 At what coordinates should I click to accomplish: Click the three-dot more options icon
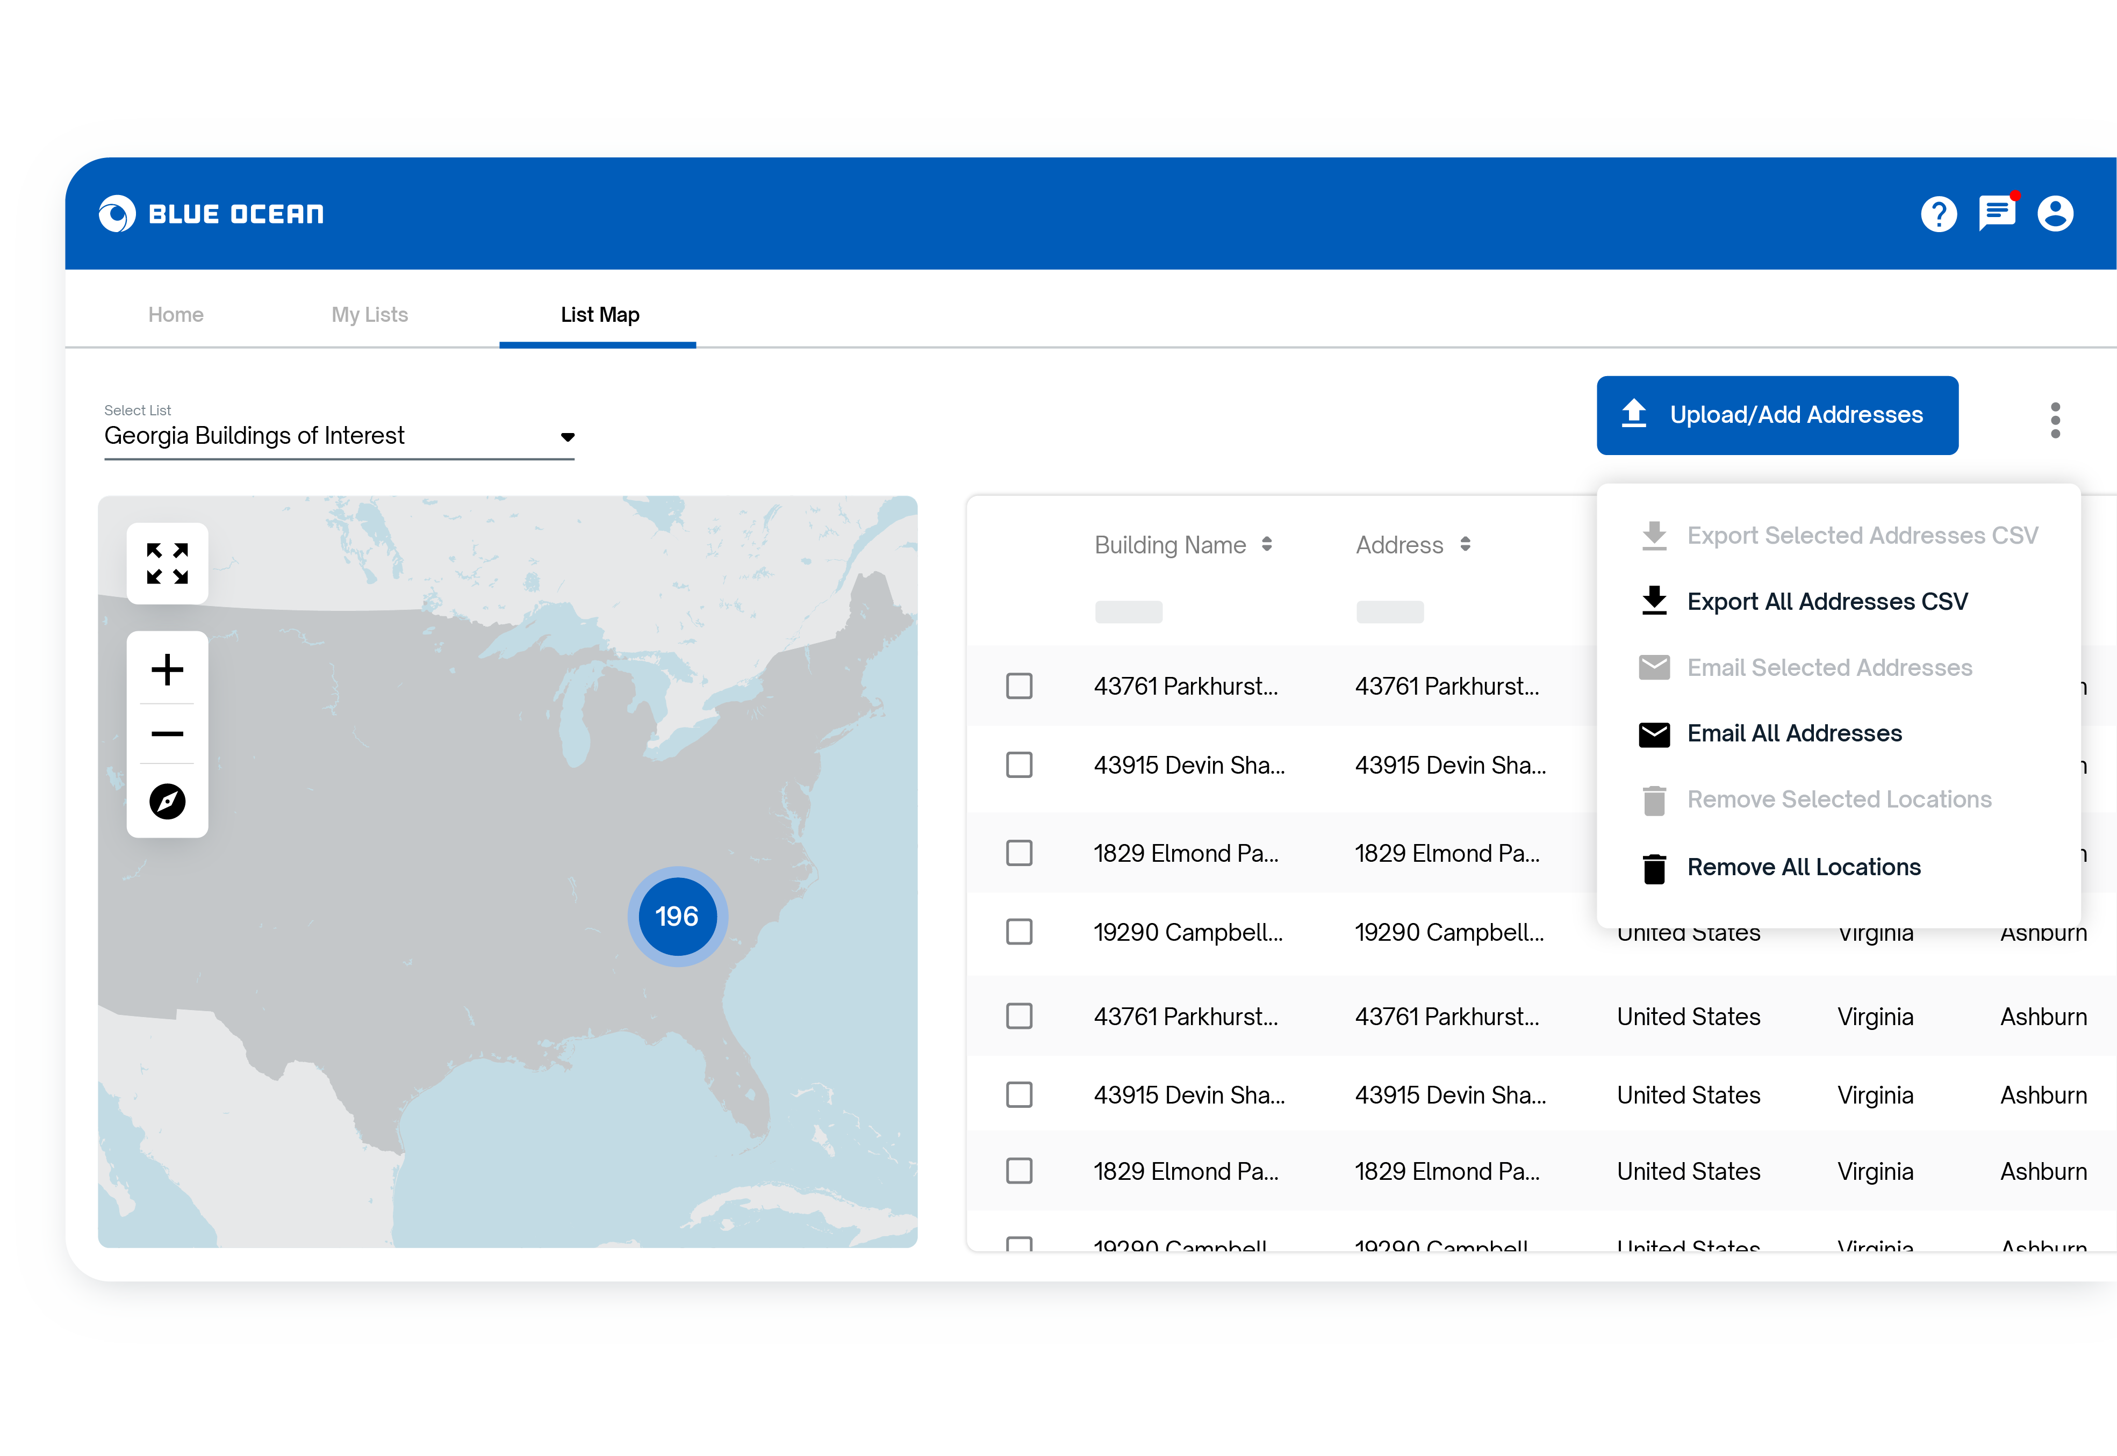click(2055, 420)
